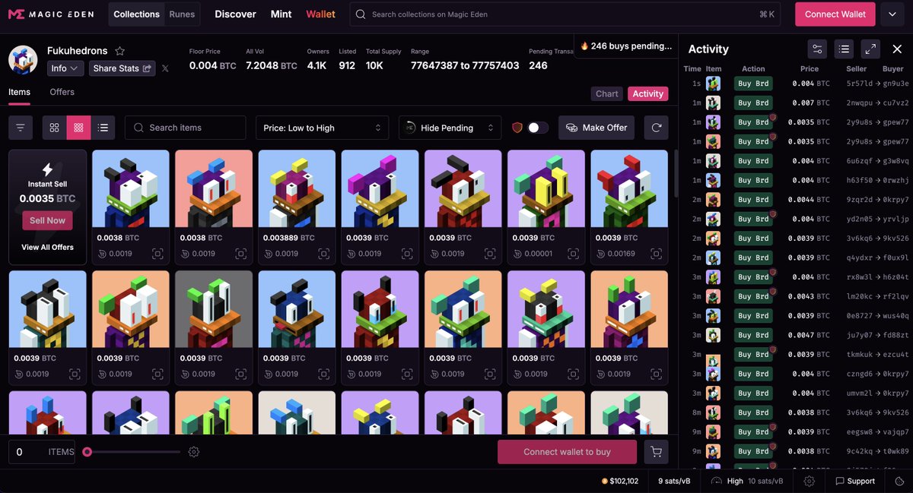Viewport: 913px width, 493px height.
Task: Click Buy Brd on 0.007 BTC row
Action: click(x=753, y=103)
